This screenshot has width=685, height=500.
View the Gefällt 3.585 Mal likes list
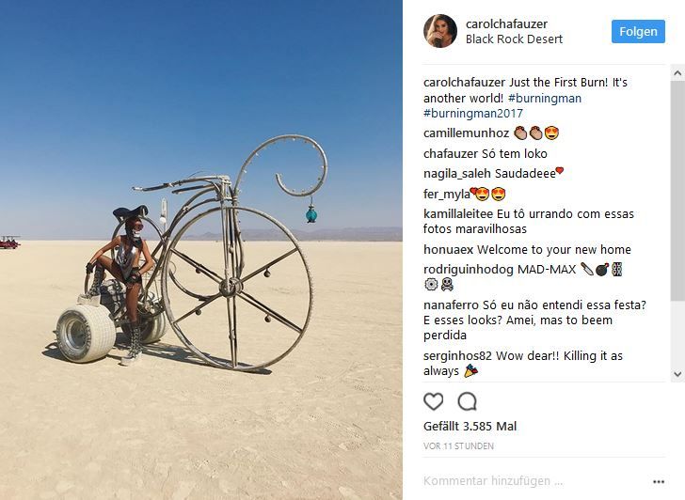(x=470, y=427)
